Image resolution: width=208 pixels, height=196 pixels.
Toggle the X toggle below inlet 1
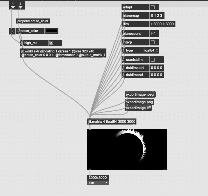tap(12, 31)
